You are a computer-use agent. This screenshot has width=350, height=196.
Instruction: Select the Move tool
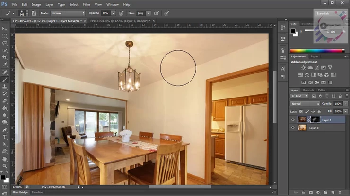pyautogui.click(x=5, y=29)
